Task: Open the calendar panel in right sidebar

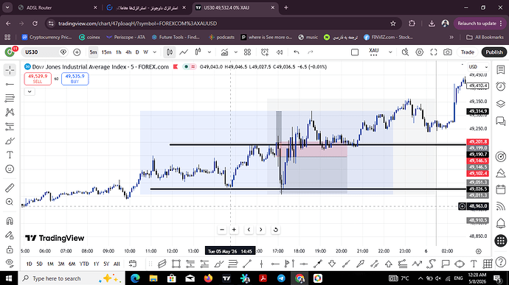Action: click(501, 189)
